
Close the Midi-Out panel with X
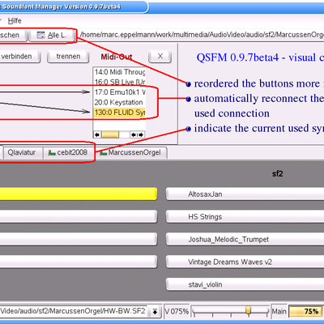click(160, 57)
